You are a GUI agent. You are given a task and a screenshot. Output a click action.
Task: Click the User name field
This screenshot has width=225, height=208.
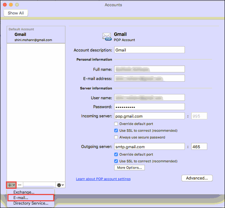[x=149, y=98]
